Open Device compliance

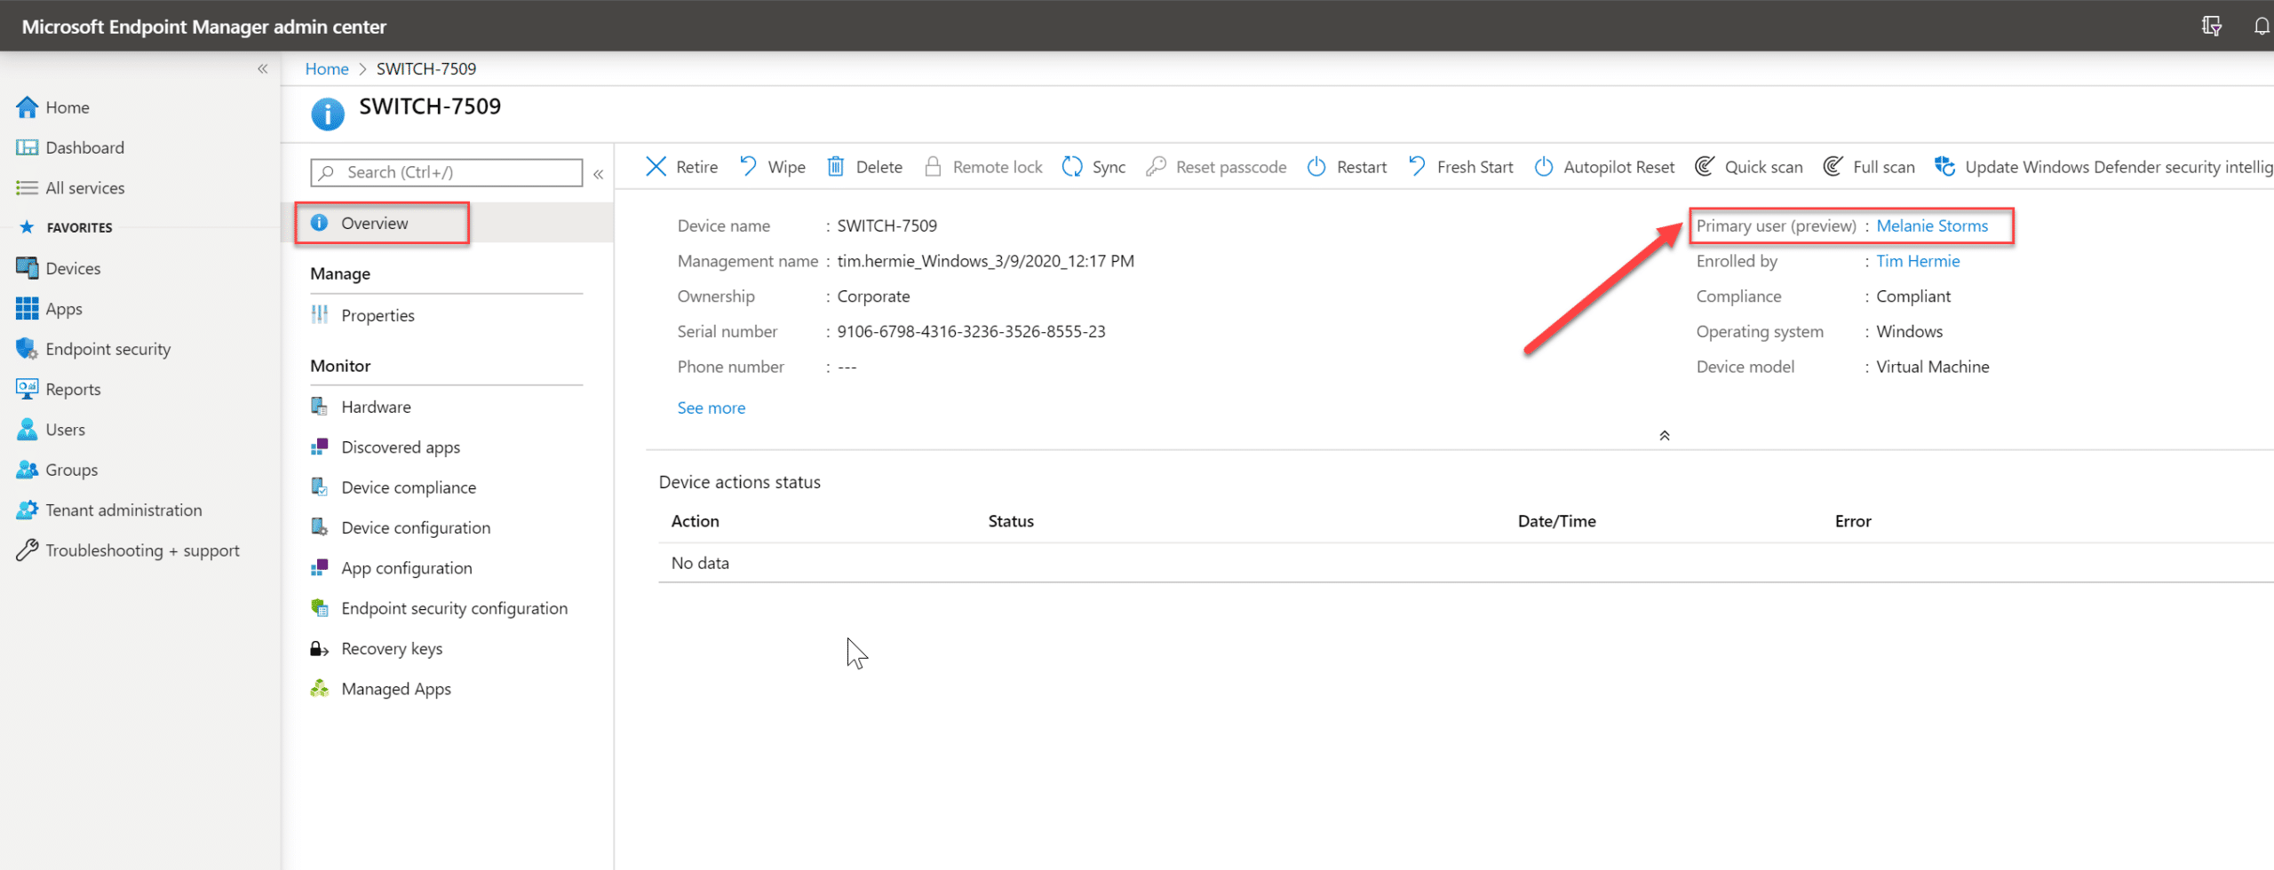[409, 487]
